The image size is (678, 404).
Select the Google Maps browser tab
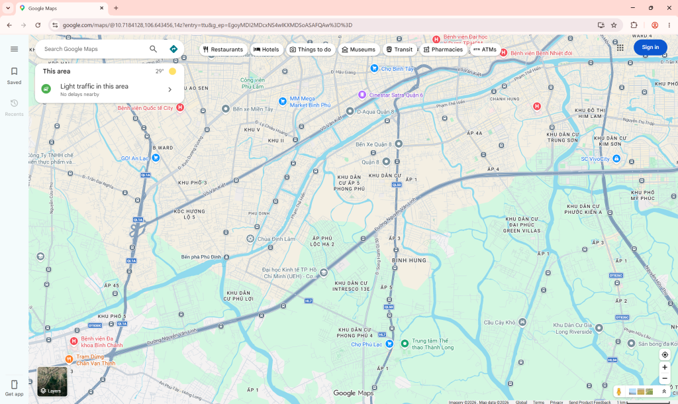(62, 8)
